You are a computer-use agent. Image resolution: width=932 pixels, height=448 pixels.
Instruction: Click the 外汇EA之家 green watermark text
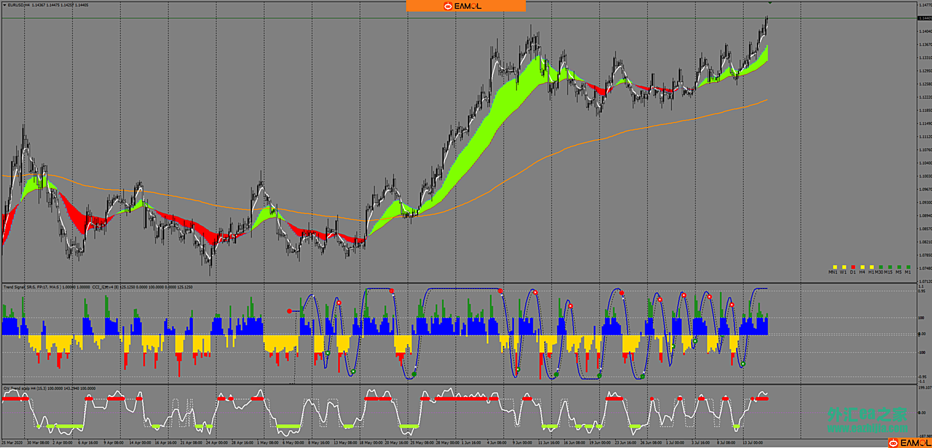[867, 415]
